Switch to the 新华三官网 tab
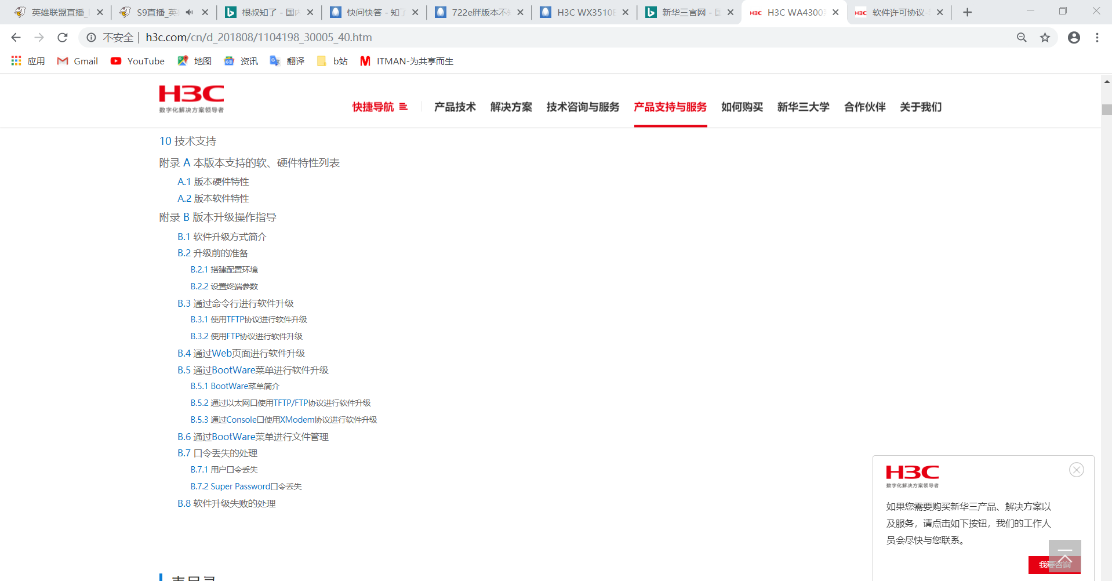This screenshot has width=1112, height=581. click(689, 12)
